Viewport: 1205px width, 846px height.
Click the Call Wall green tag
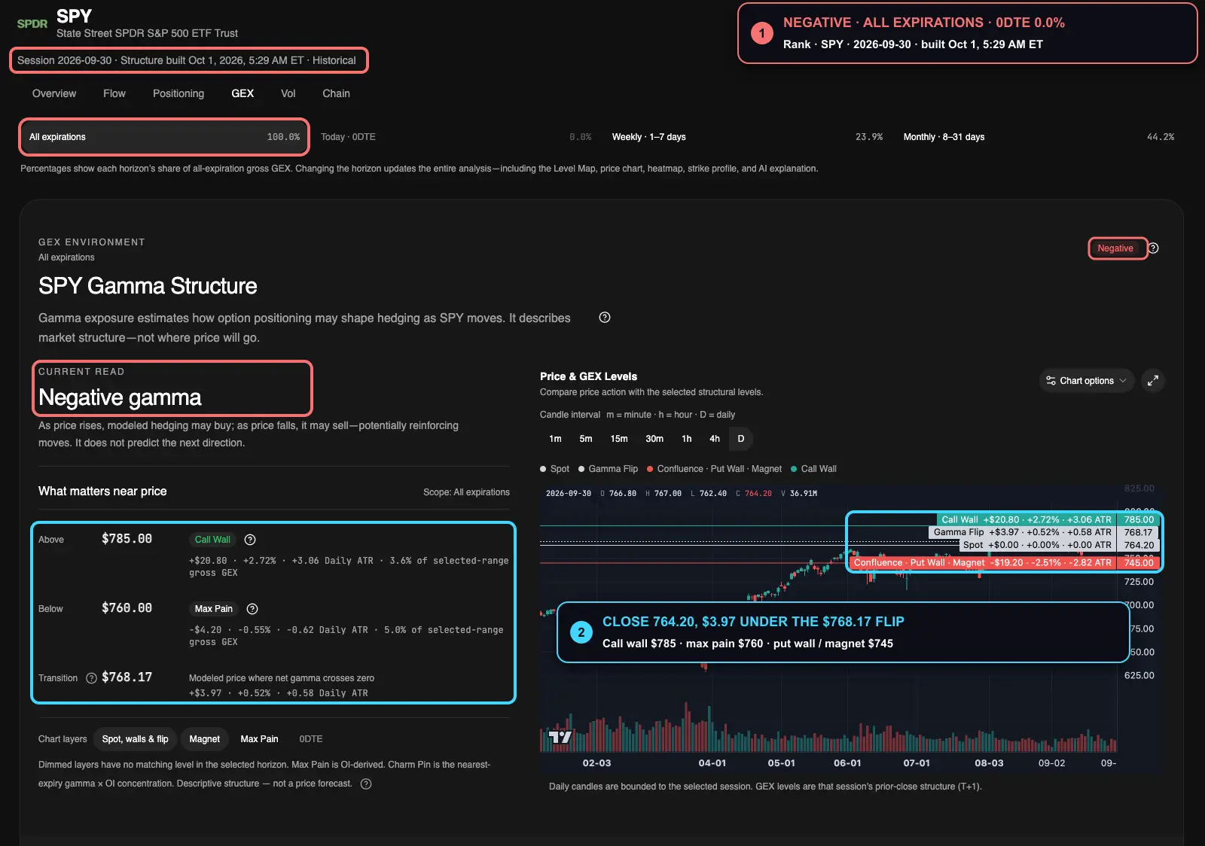pyautogui.click(x=212, y=540)
